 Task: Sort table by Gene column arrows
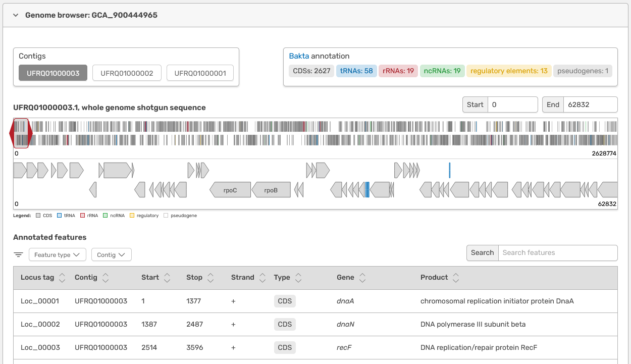pyautogui.click(x=362, y=278)
